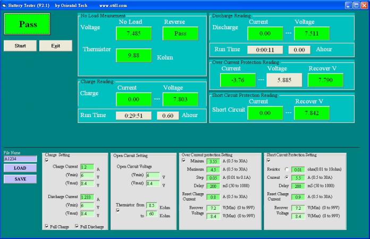370x239 pixels.
Task: Click Over Current Maximum field 4.5
Action: (x=213, y=170)
